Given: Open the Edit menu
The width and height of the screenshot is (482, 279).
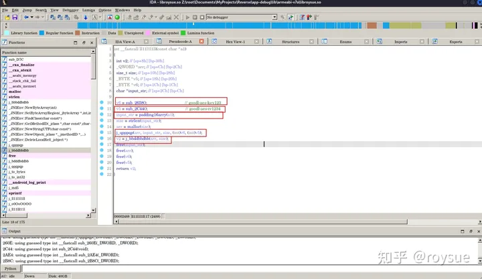Looking at the screenshot, I should tap(15, 10).
